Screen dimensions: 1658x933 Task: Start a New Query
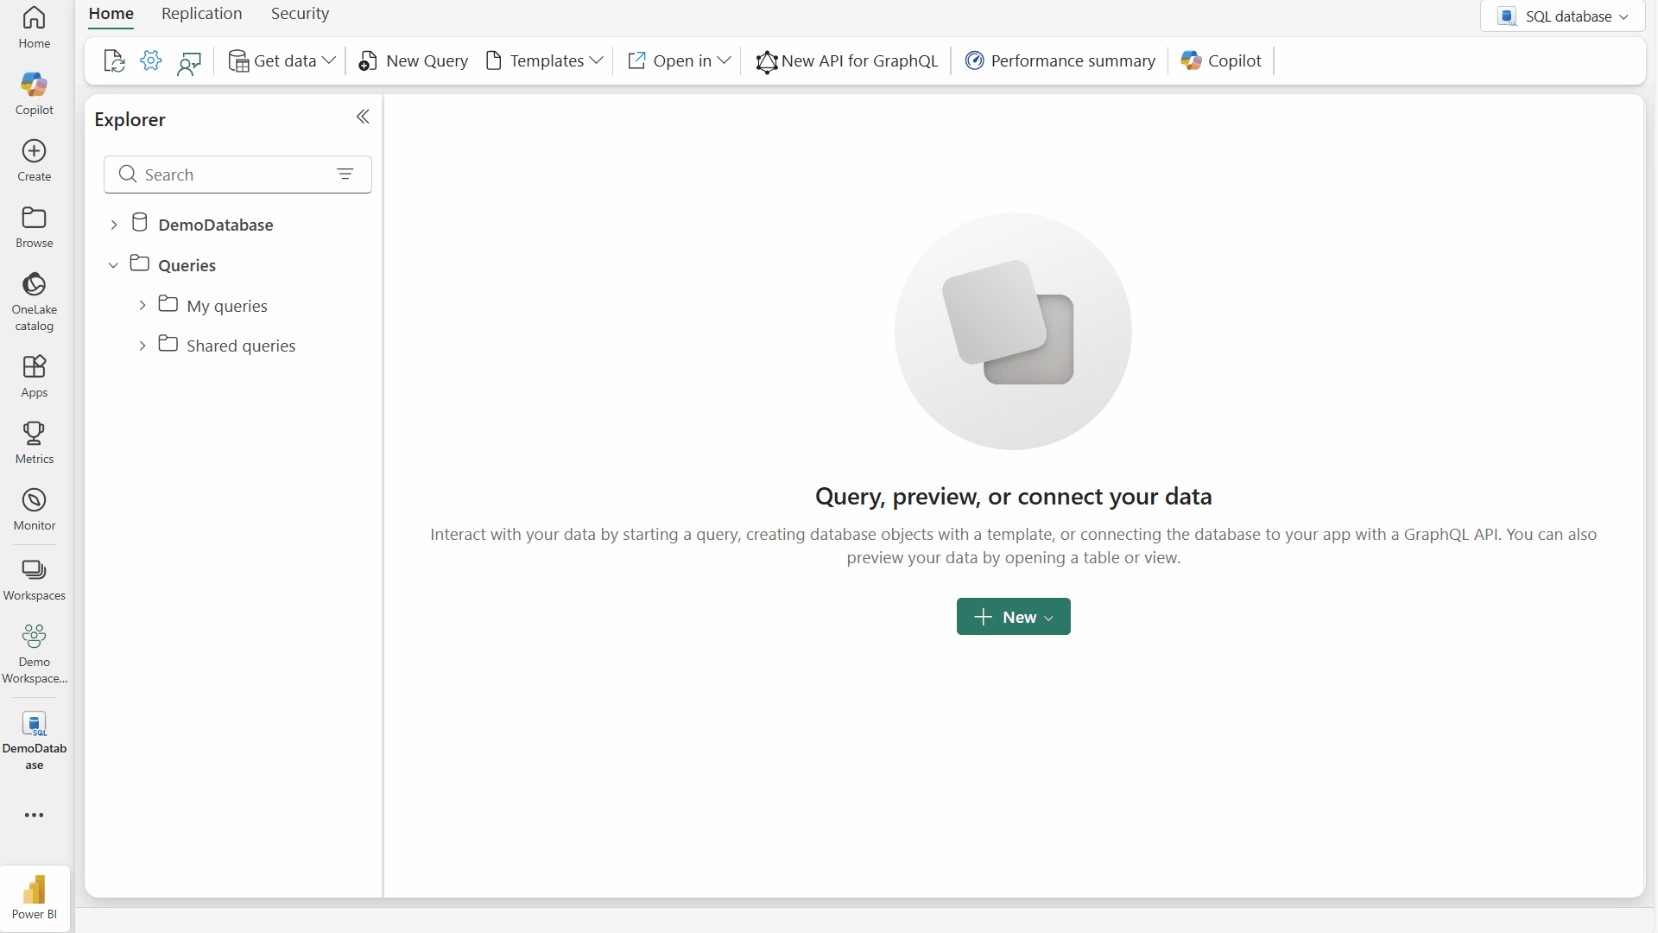click(413, 60)
